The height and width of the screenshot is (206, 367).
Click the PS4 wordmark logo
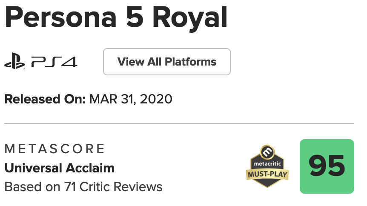pyautogui.click(x=54, y=62)
